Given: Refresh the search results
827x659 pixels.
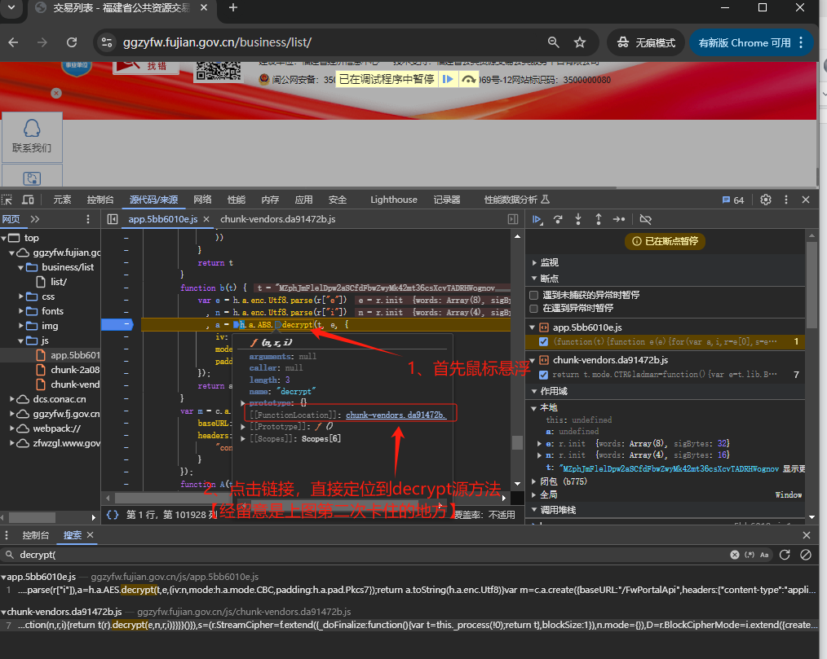Looking at the screenshot, I should point(785,555).
